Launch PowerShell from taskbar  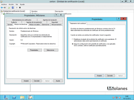14,97
